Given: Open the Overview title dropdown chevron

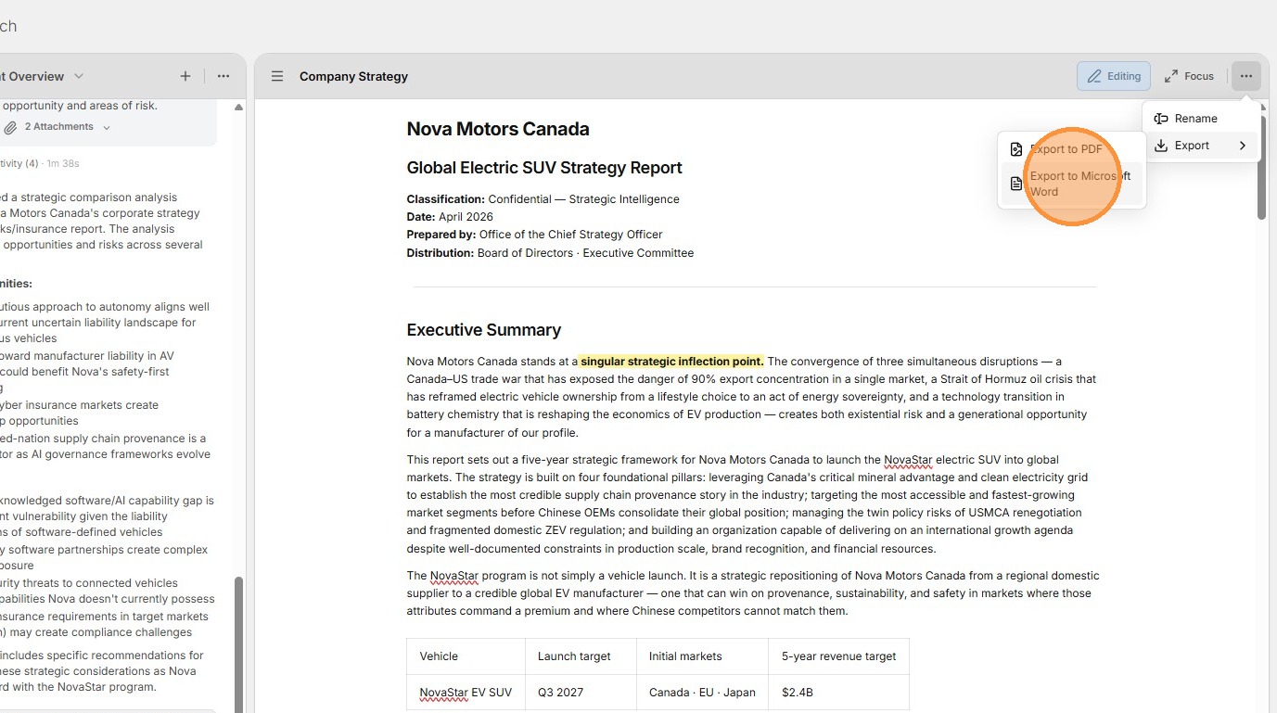Looking at the screenshot, I should [79, 76].
